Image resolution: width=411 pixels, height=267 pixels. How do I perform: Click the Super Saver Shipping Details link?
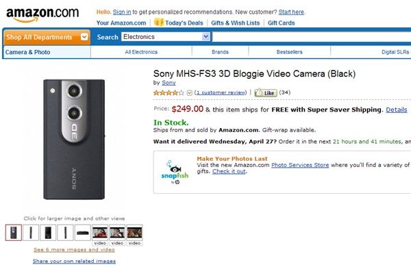397,110
